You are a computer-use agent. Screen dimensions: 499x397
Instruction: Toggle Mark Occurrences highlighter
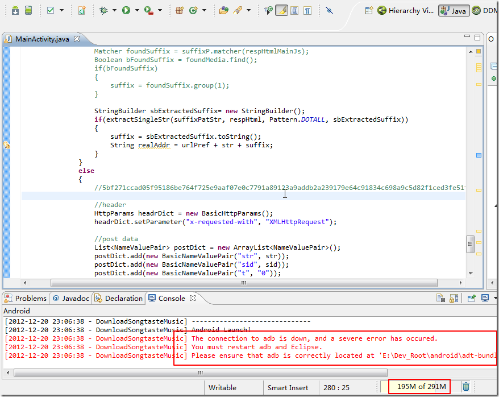tap(281, 10)
